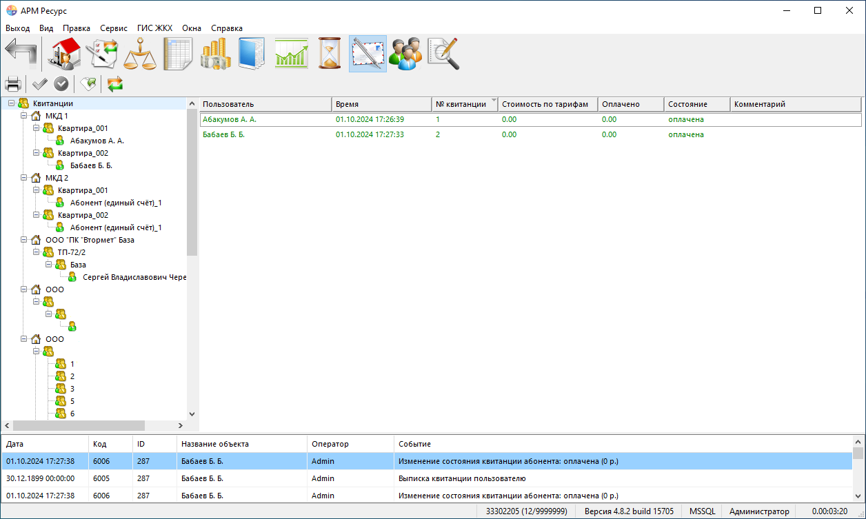Select receipt row with time 01.10.2024 17:27:33
The image size is (866, 519).
530,134
